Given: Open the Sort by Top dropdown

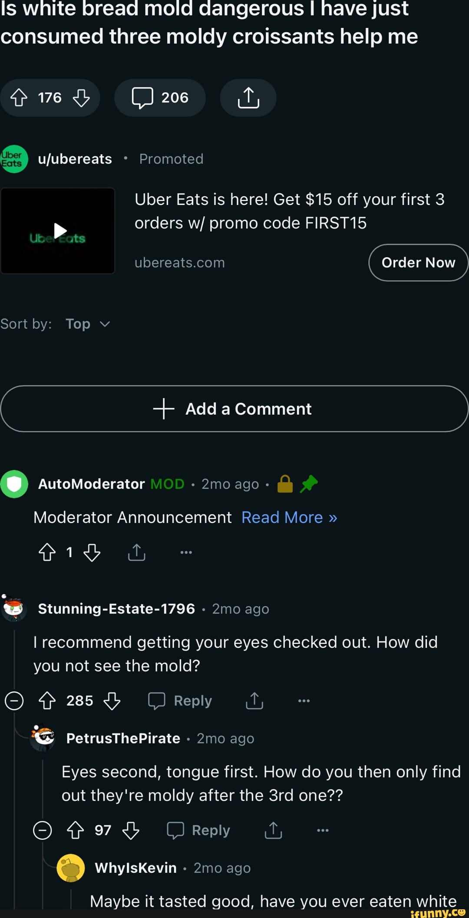Looking at the screenshot, I should point(88,324).
